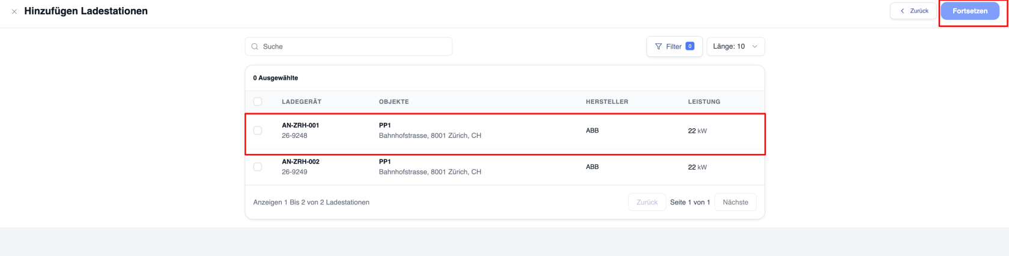The height and width of the screenshot is (256, 1009).
Task: Click the pagination Zurück button
Action: tap(647, 202)
